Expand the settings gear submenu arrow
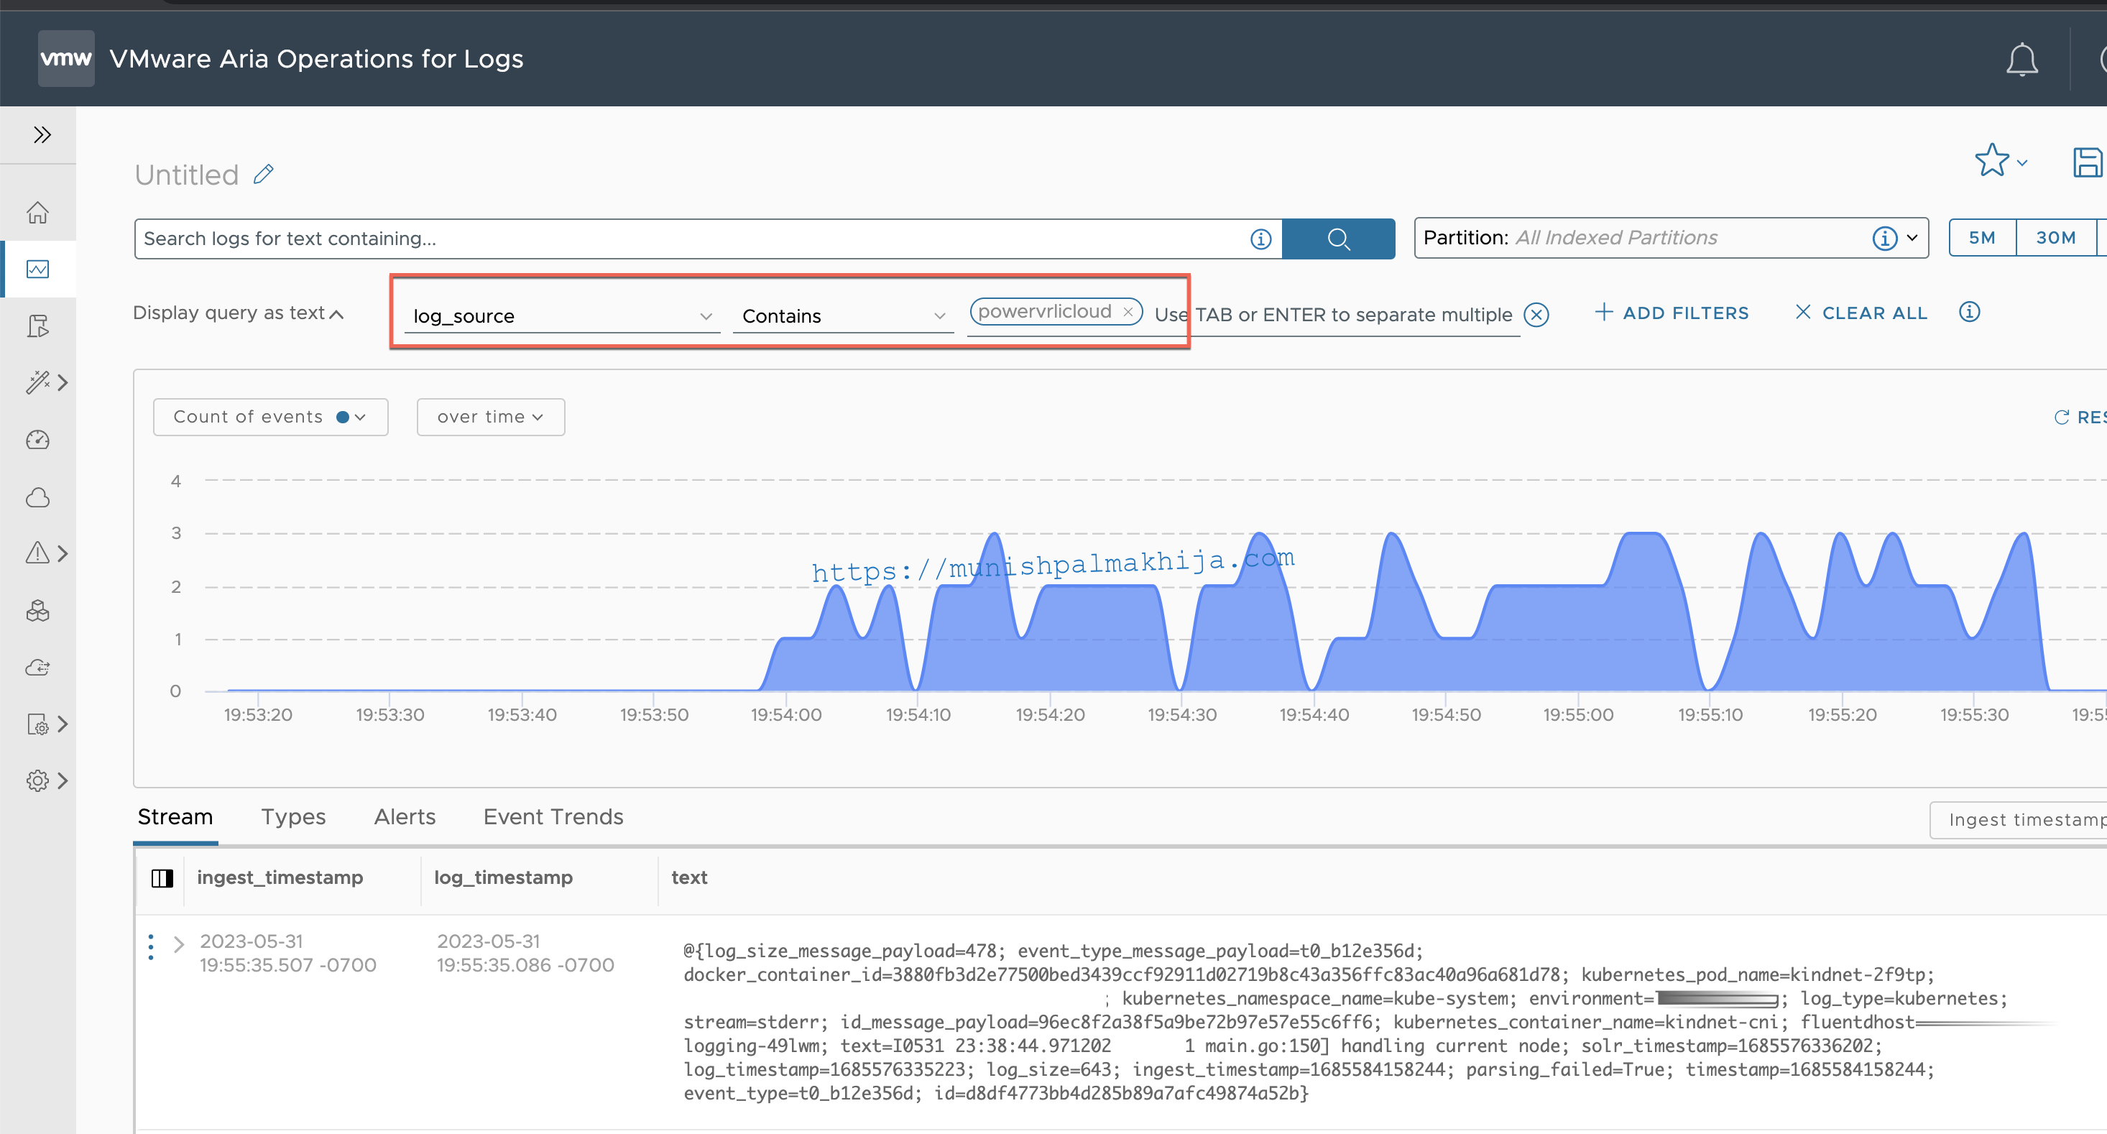This screenshot has width=2107, height=1134. click(x=63, y=780)
